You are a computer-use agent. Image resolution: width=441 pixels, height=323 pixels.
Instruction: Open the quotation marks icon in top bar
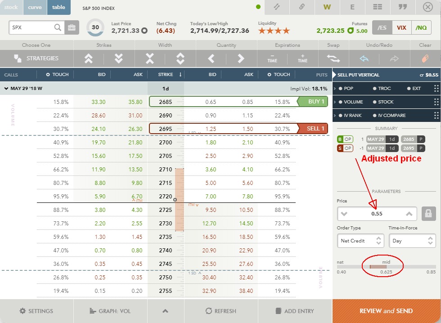pos(403,7)
